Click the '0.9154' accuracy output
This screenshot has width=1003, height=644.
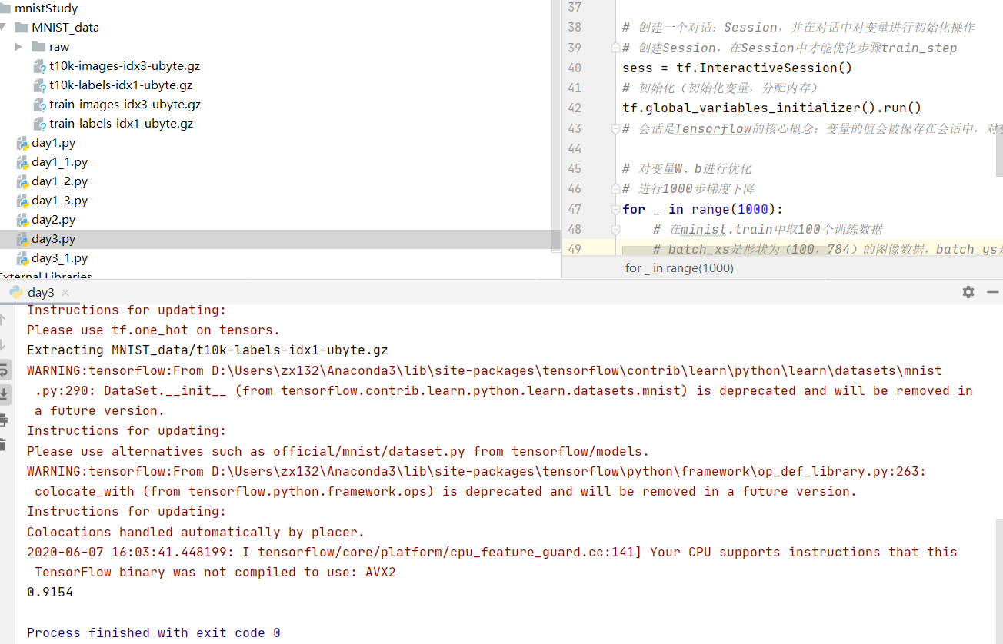click(x=50, y=593)
